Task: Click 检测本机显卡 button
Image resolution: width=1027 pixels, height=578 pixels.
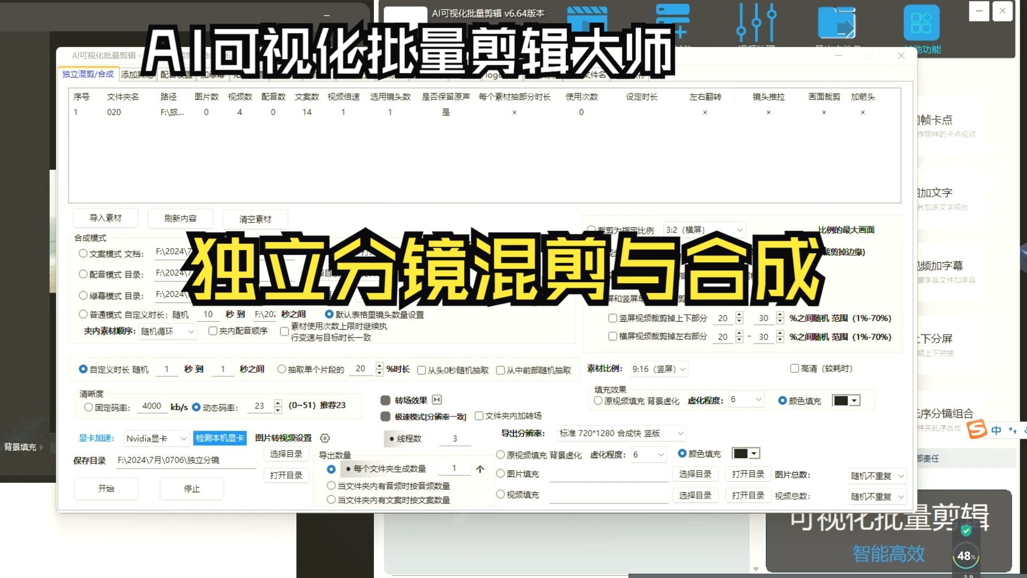Action: pyautogui.click(x=220, y=438)
